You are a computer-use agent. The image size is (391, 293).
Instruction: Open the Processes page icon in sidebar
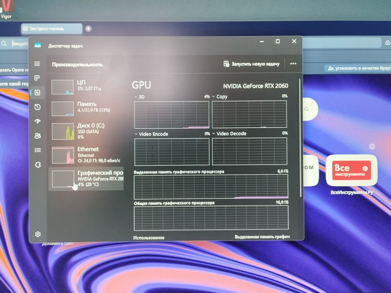[x=37, y=78]
